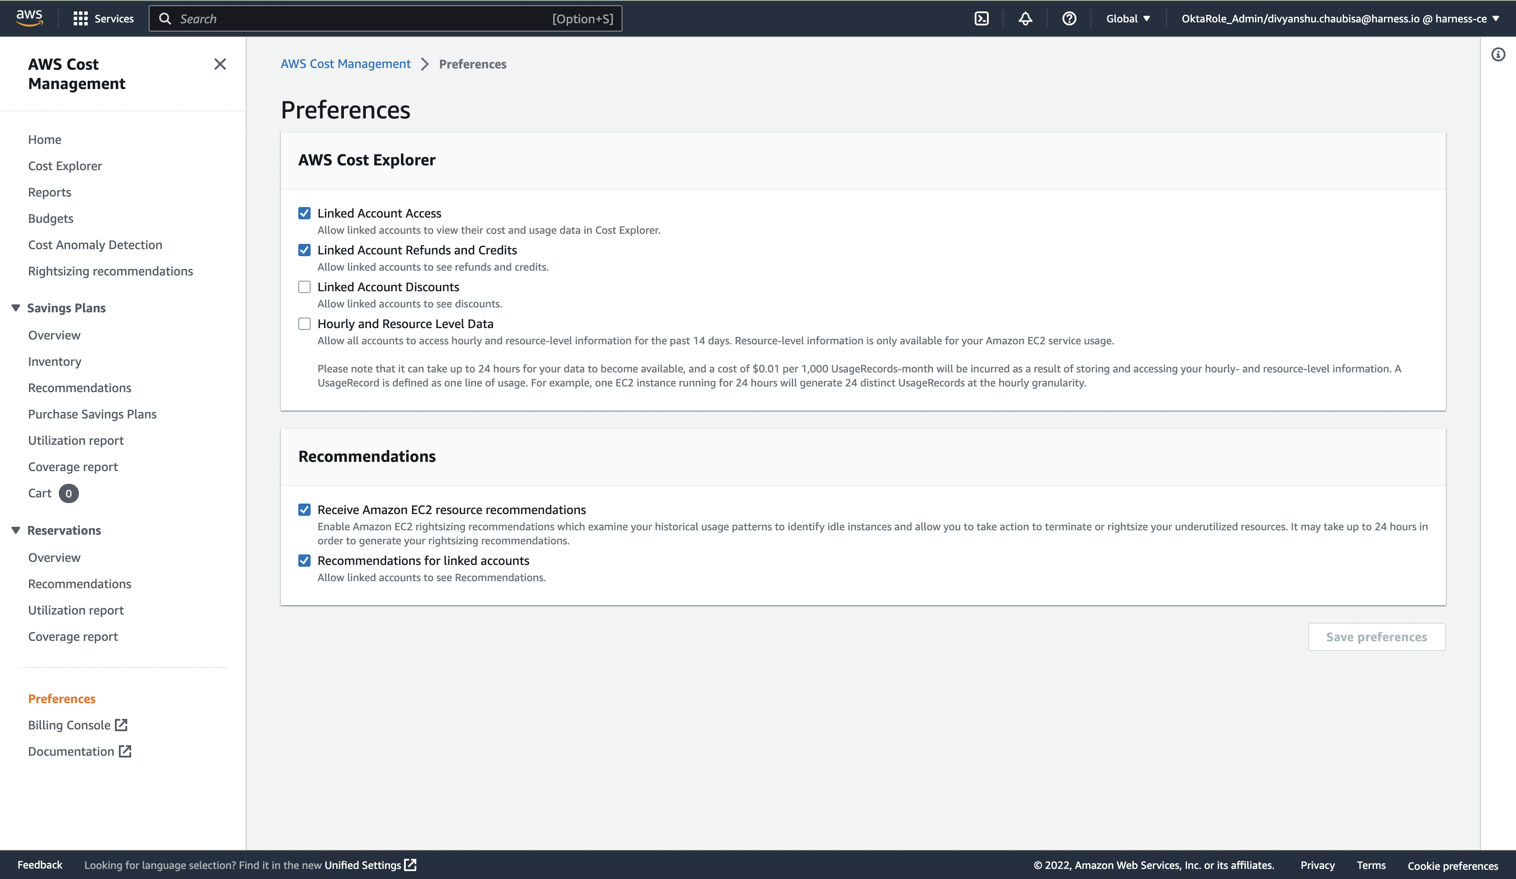Go to Cost Anomaly Detection page
The image size is (1516, 879).
click(x=95, y=245)
